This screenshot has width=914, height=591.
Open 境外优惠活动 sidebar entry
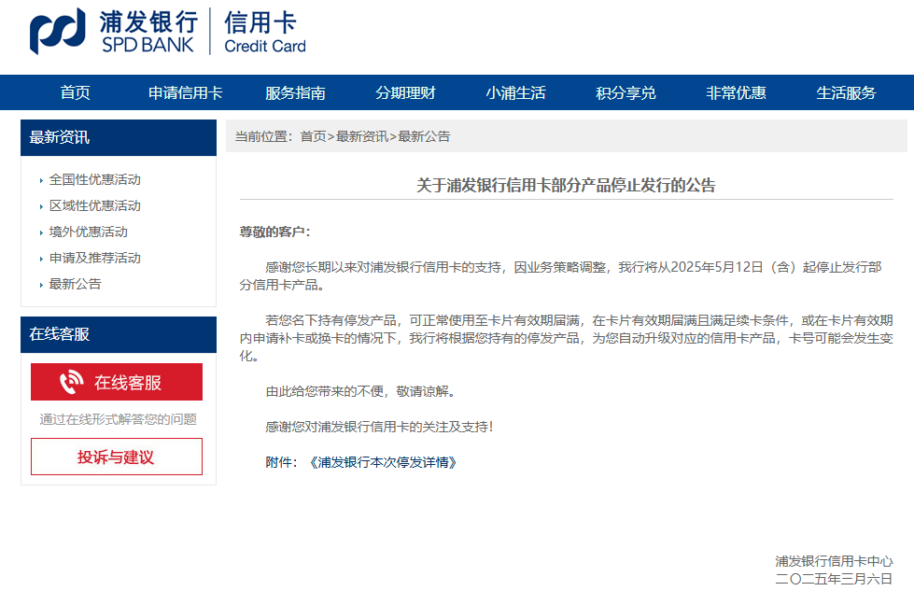pos(89,232)
